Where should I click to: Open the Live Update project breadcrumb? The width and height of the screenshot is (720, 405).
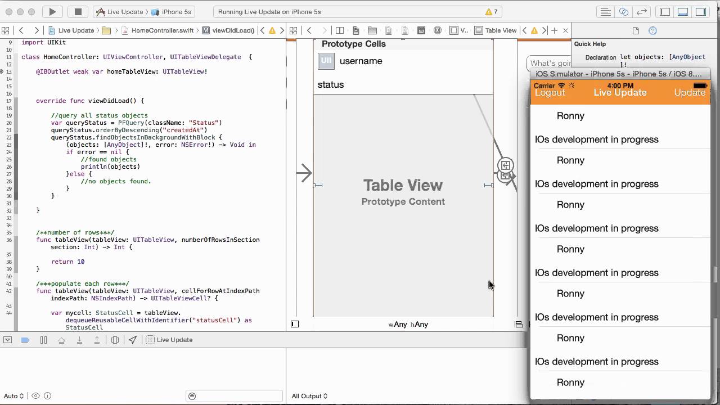[71, 30]
